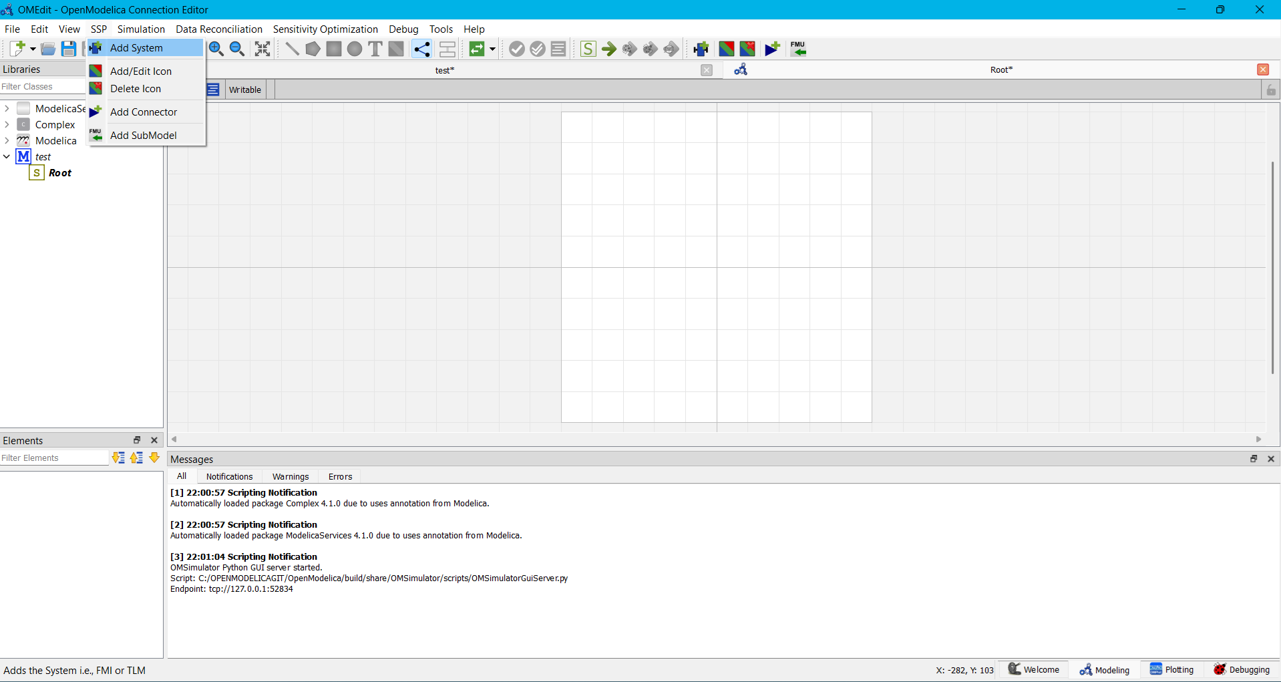Click the Open Model folder icon
Image resolution: width=1281 pixels, height=682 pixels.
tap(48, 49)
